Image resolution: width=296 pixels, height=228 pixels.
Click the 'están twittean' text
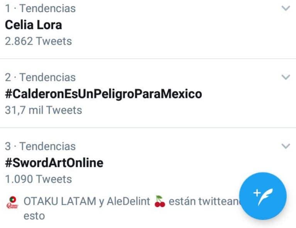(x=204, y=201)
